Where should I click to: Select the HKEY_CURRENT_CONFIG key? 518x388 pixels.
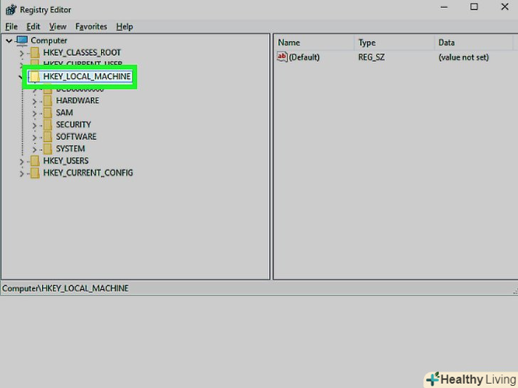click(88, 173)
